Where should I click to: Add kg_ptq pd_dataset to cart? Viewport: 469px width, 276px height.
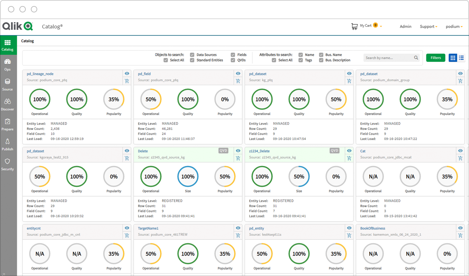[349, 81]
